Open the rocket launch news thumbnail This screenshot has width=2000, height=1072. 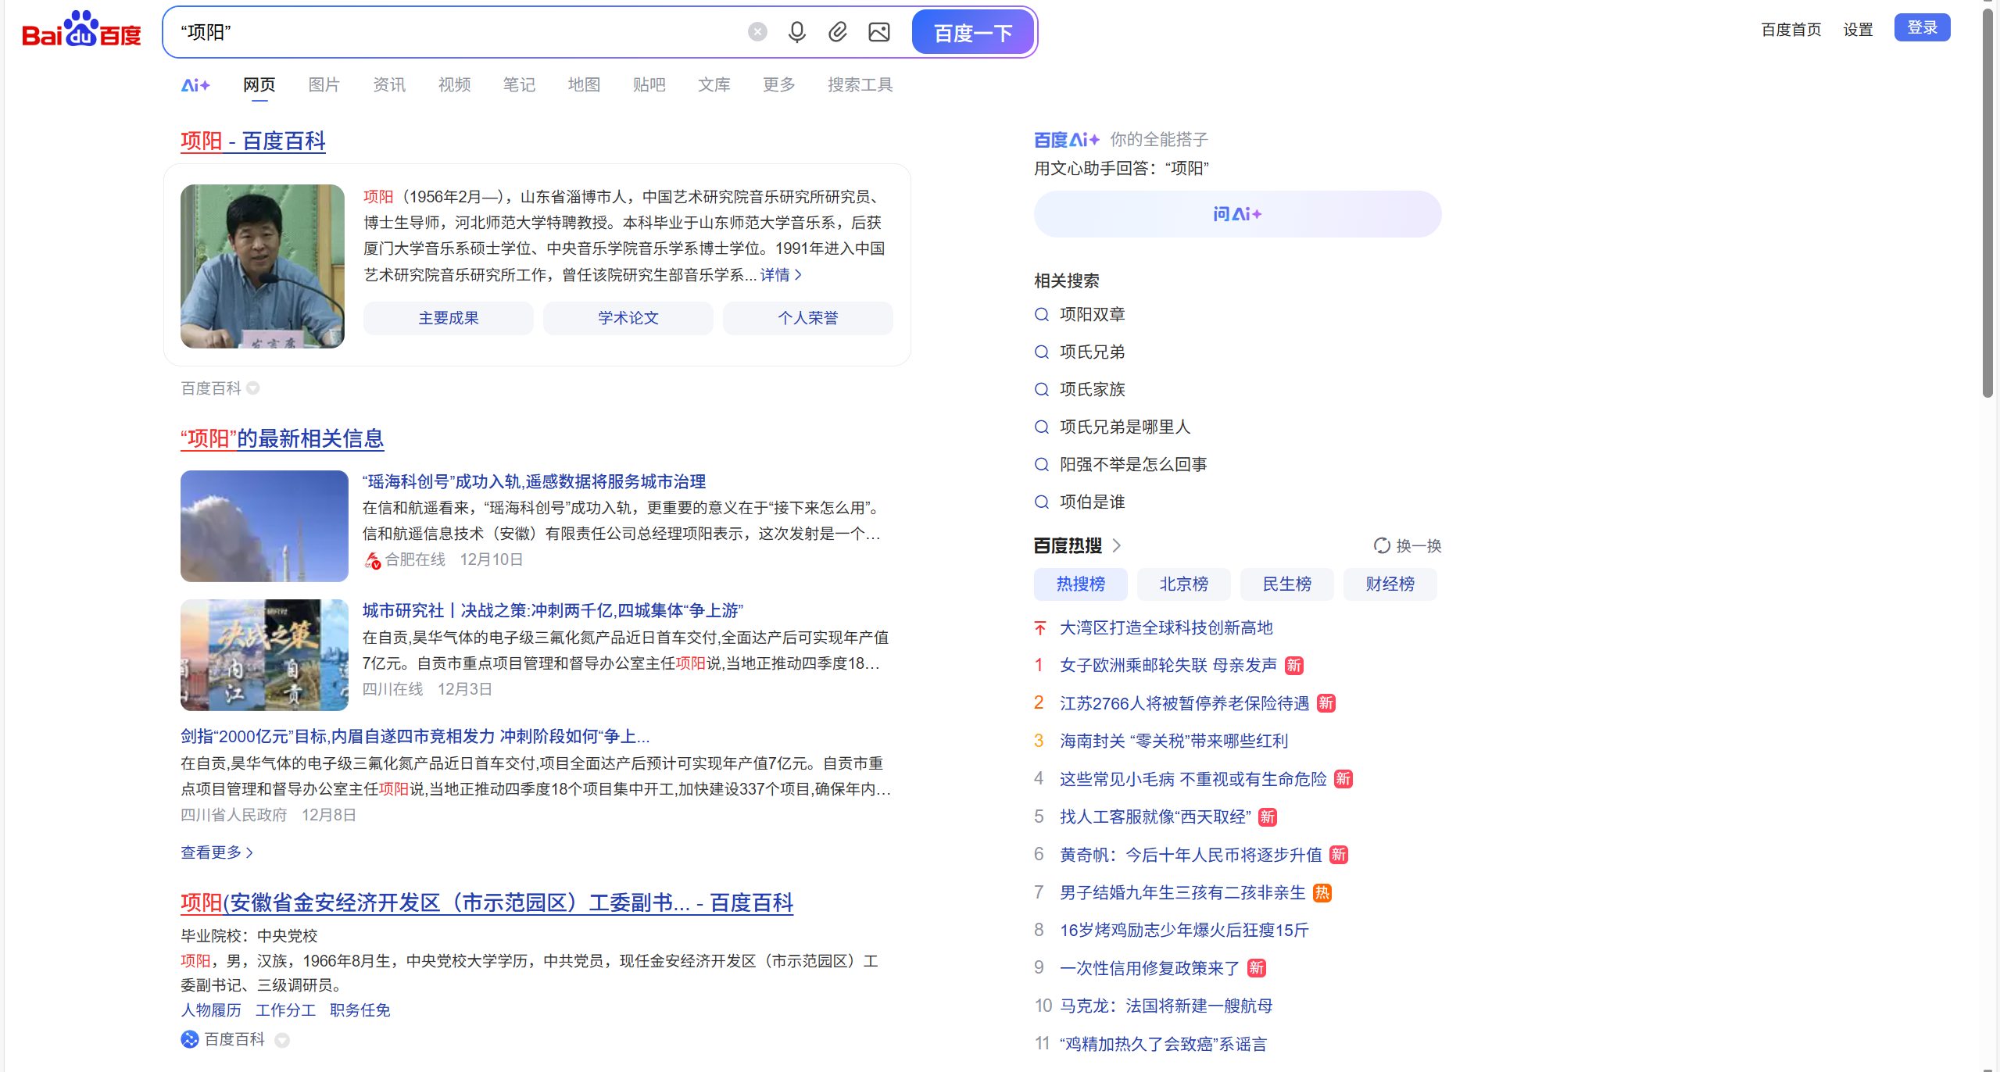[264, 526]
